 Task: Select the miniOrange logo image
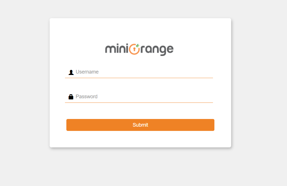pyautogui.click(x=139, y=49)
